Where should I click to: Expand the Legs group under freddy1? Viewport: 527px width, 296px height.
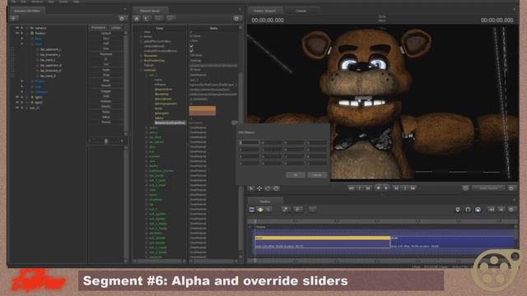click(33, 86)
